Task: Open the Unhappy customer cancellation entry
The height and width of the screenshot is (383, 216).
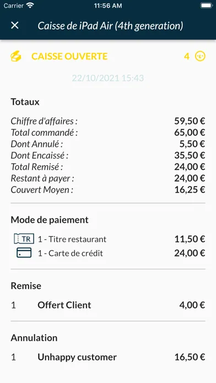Action: coord(108,357)
